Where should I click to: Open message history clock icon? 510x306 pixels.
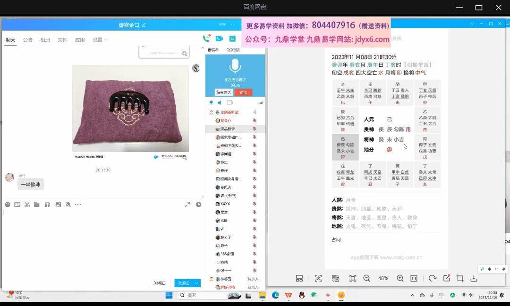199,205
